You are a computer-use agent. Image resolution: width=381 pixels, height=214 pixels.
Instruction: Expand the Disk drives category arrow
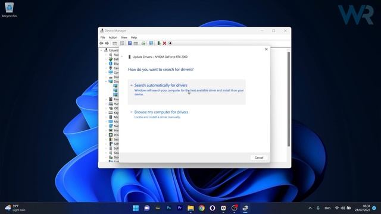[x=106, y=77]
